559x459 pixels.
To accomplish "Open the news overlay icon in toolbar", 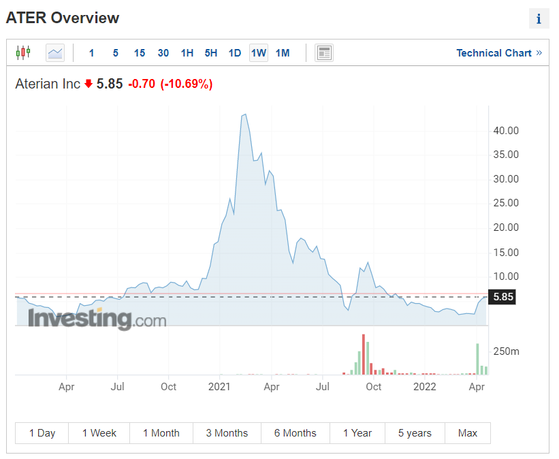I will point(324,53).
